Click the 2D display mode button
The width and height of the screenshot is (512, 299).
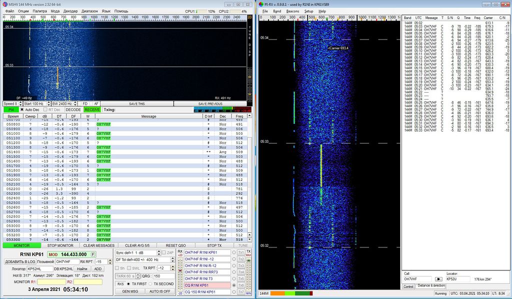(250, 18)
